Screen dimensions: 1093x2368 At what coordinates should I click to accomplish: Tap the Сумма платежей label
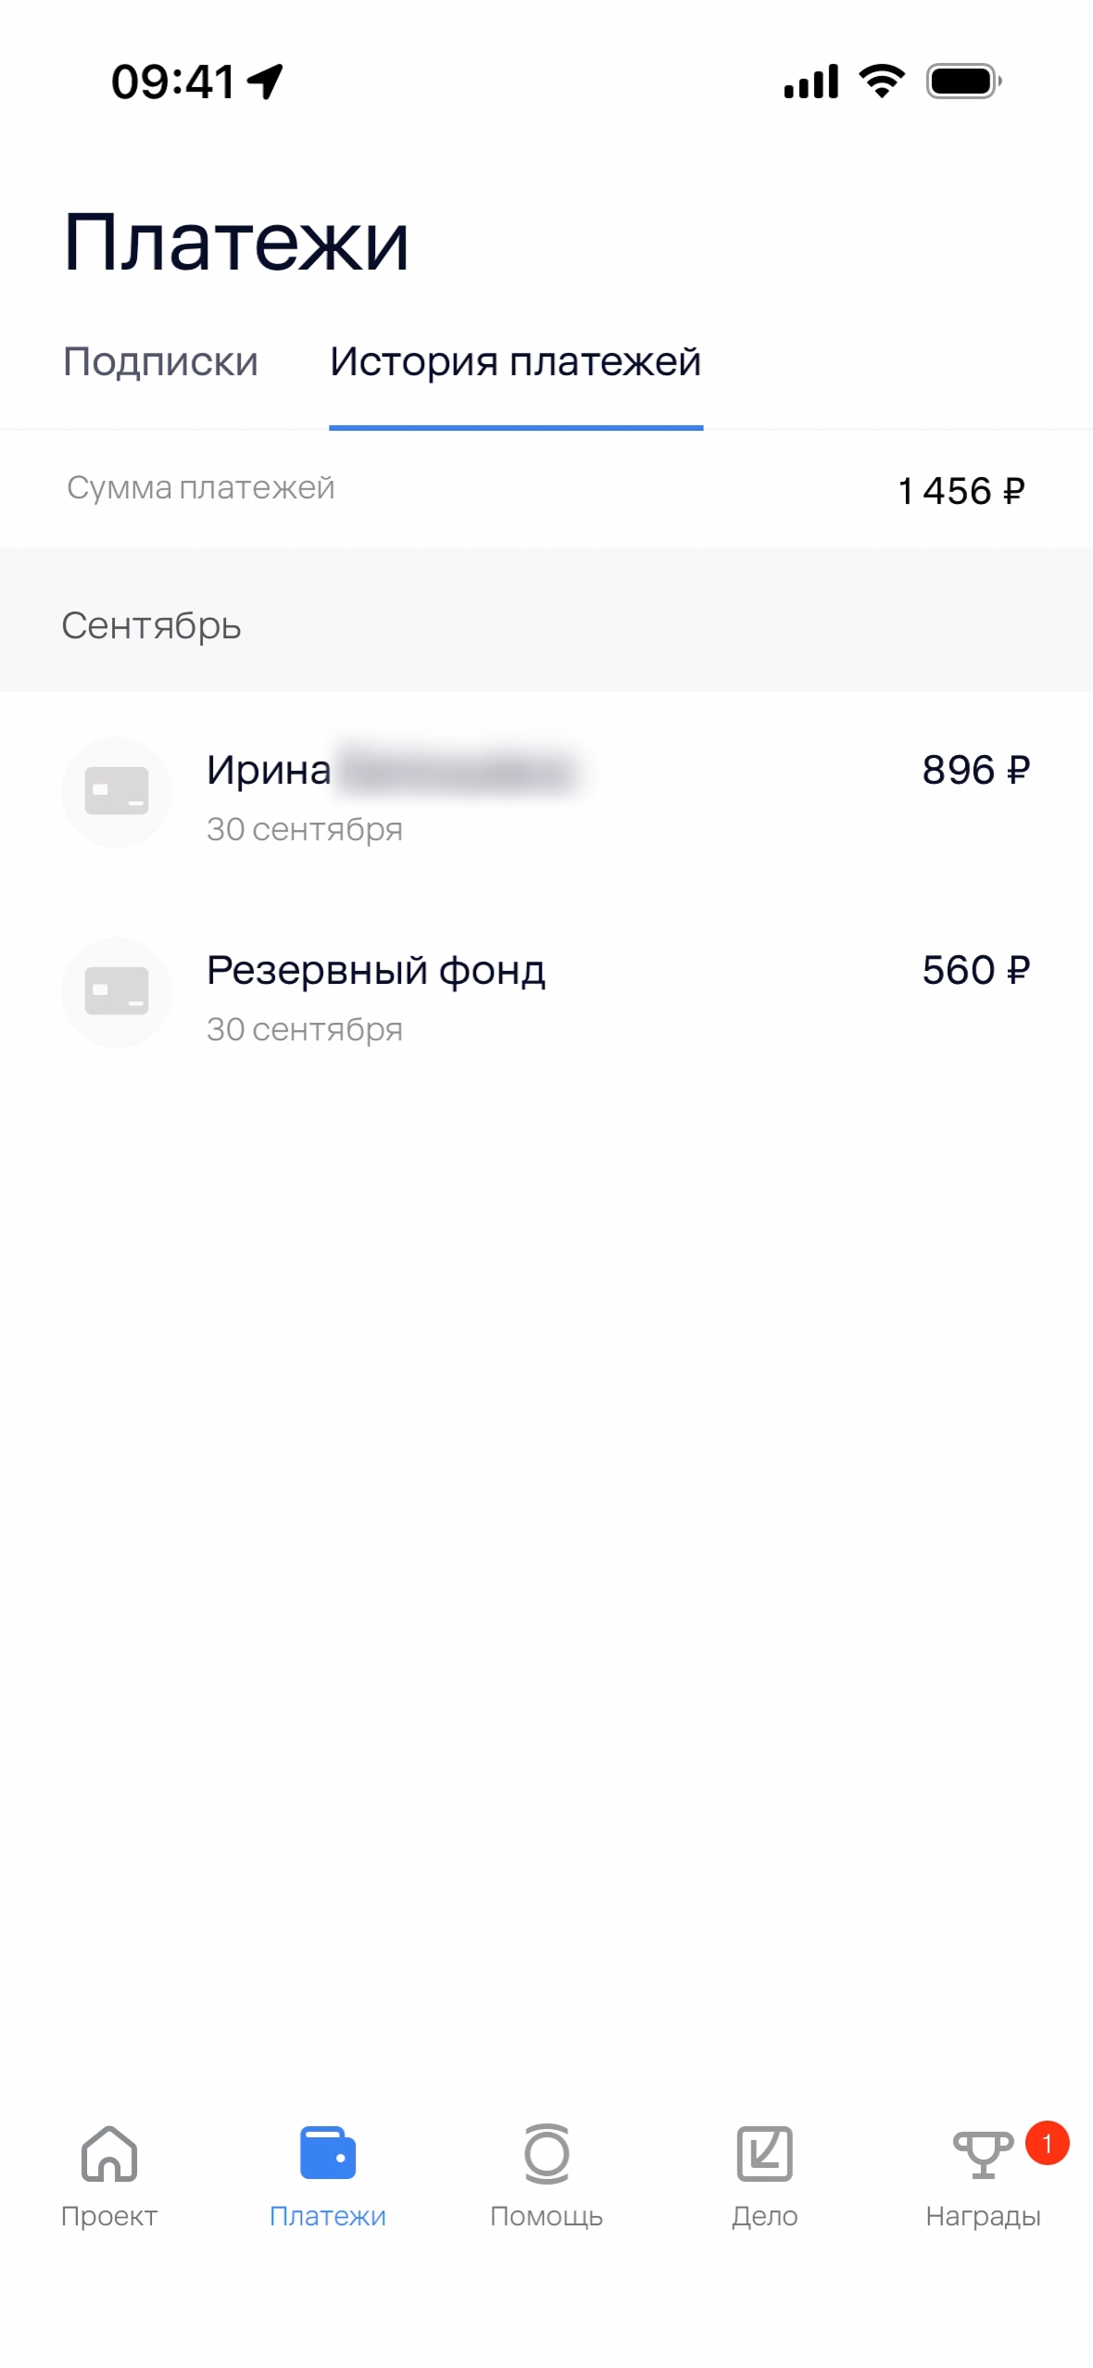201,487
